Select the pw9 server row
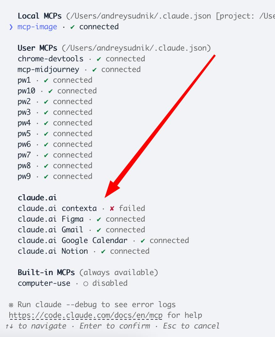 (x=24, y=176)
